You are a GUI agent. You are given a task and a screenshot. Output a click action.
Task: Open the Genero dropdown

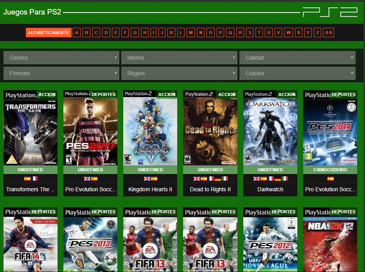[61, 58]
